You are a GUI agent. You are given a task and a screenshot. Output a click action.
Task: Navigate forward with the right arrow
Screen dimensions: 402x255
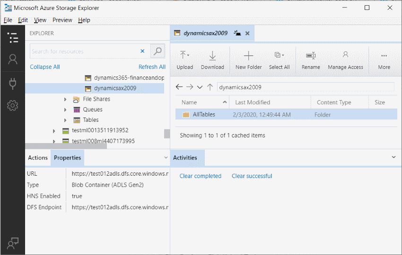(190, 87)
